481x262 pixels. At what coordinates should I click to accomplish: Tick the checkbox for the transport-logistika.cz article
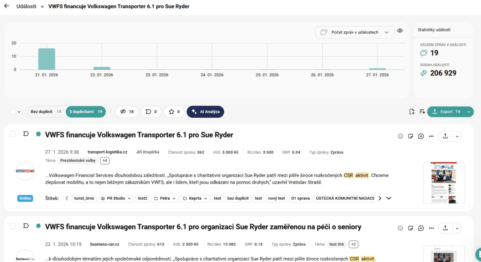click(x=13, y=134)
